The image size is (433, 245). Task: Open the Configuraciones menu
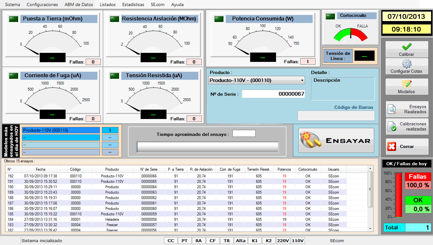pyautogui.click(x=42, y=4)
